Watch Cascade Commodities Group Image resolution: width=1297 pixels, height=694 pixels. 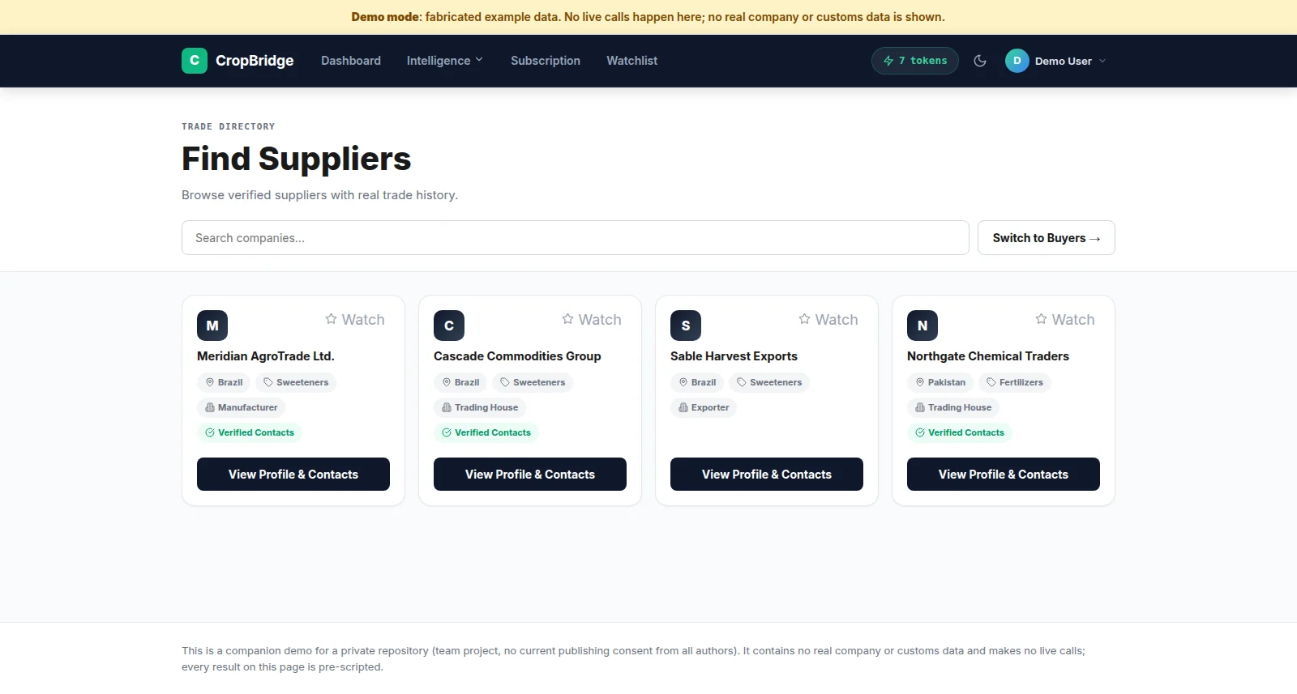[592, 320]
